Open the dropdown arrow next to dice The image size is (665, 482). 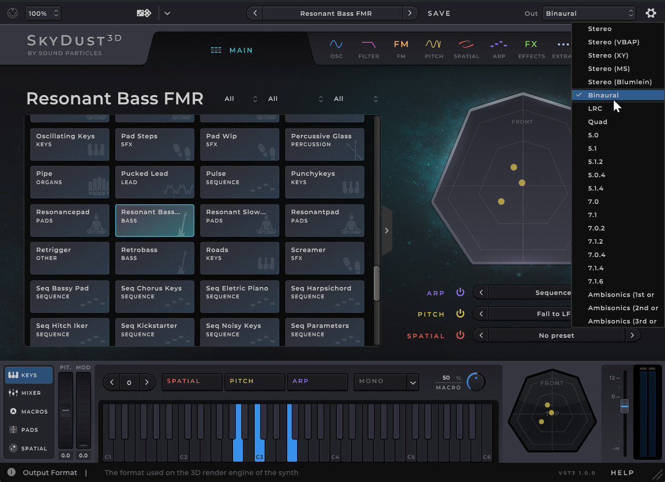click(x=167, y=13)
